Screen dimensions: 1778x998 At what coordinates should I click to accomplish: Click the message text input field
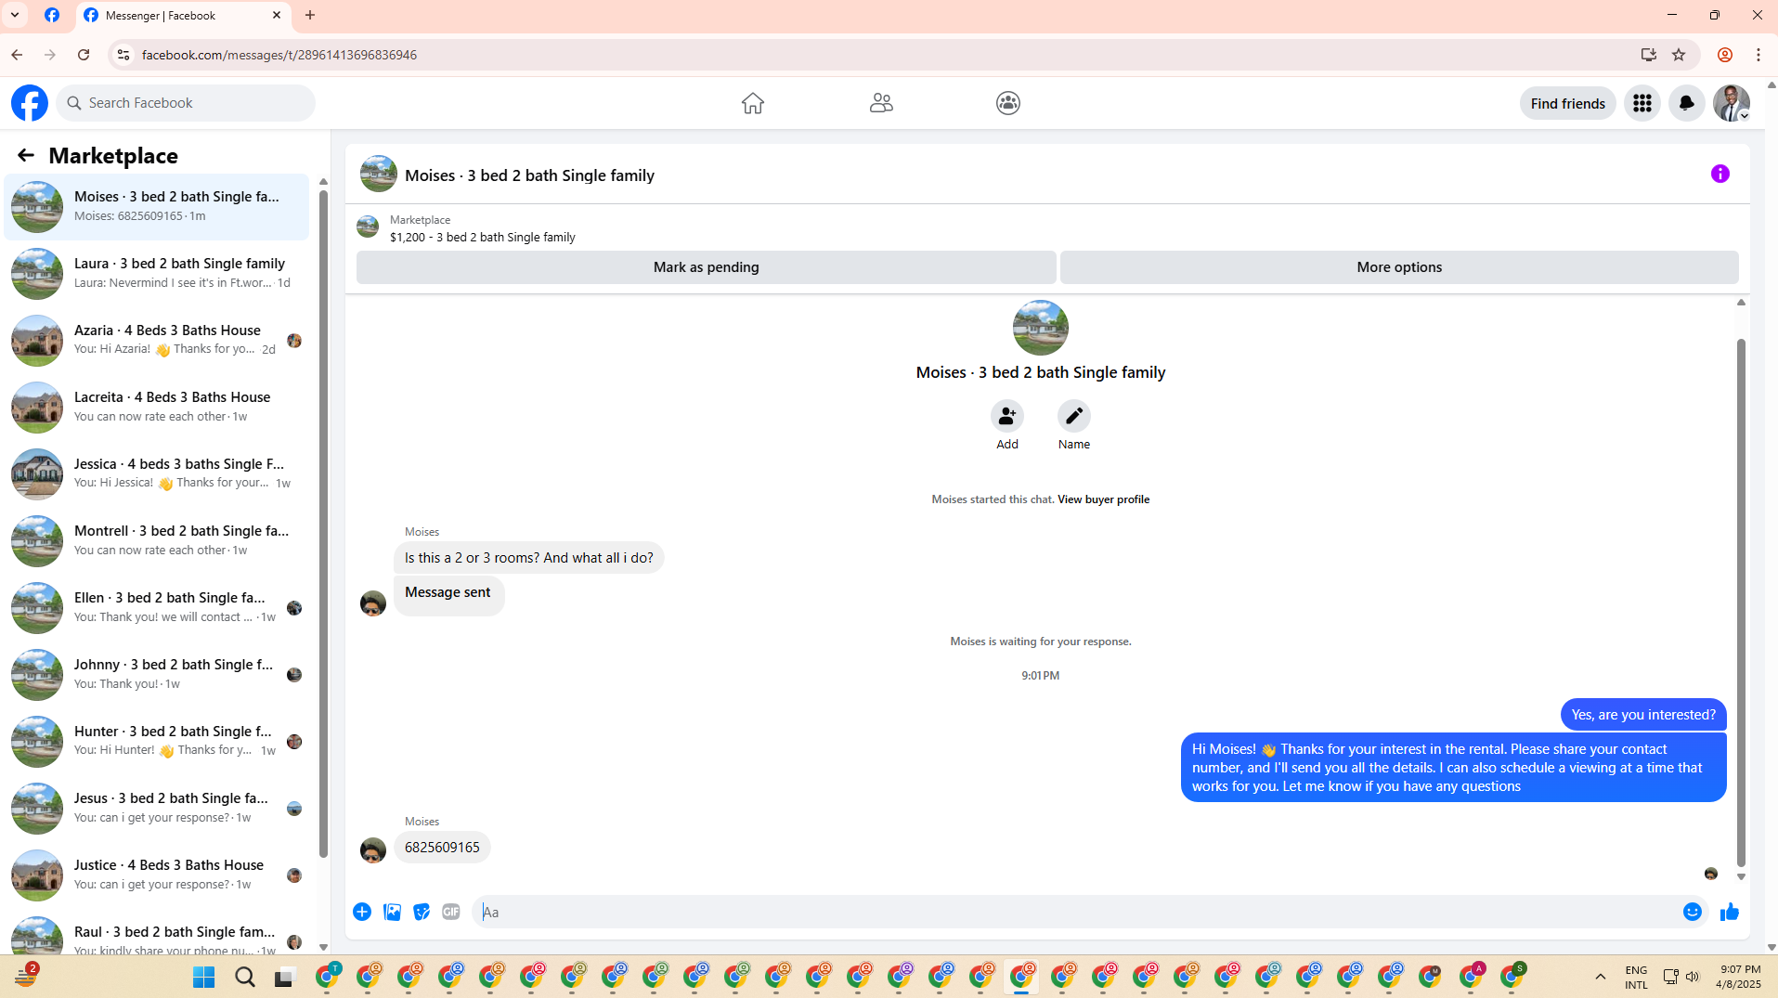(1077, 912)
